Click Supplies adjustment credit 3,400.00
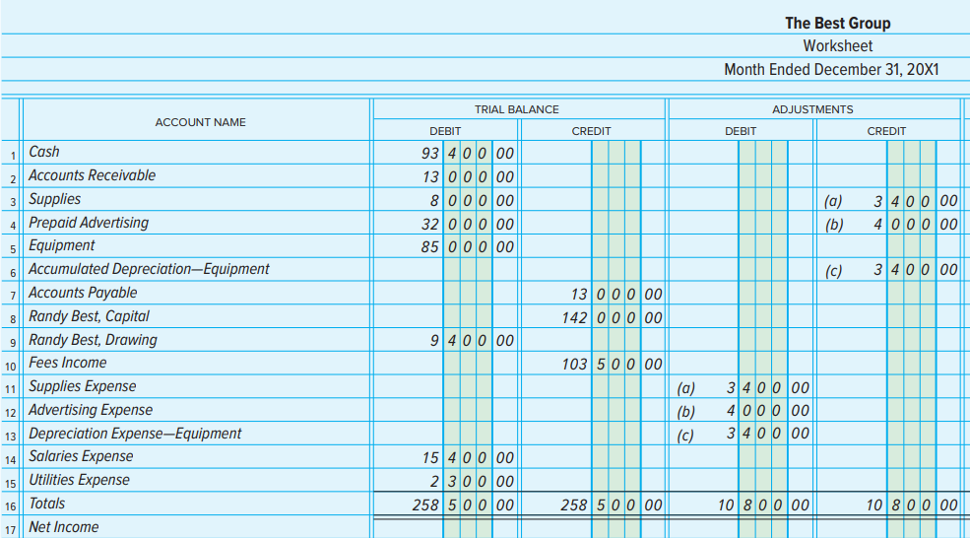Screen dimensions: 970x538 click(x=916, y=201)
